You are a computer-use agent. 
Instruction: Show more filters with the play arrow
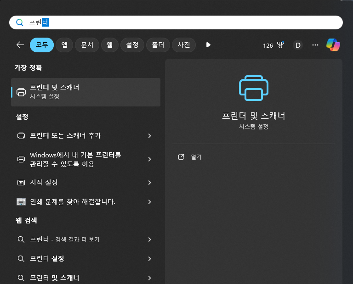[208, 45]
